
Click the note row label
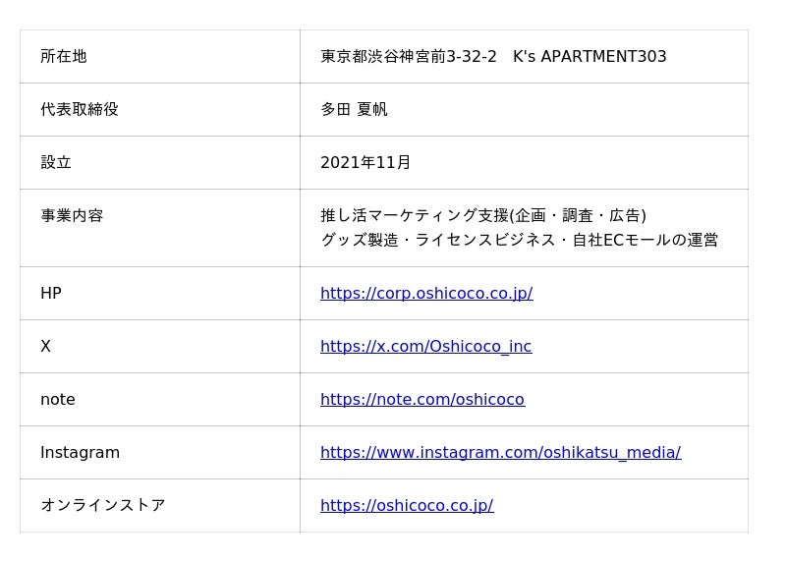coord(58,400)
